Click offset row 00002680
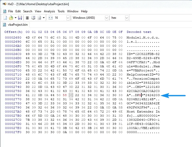This screenshot has width=192, height=147. (13, 38)
